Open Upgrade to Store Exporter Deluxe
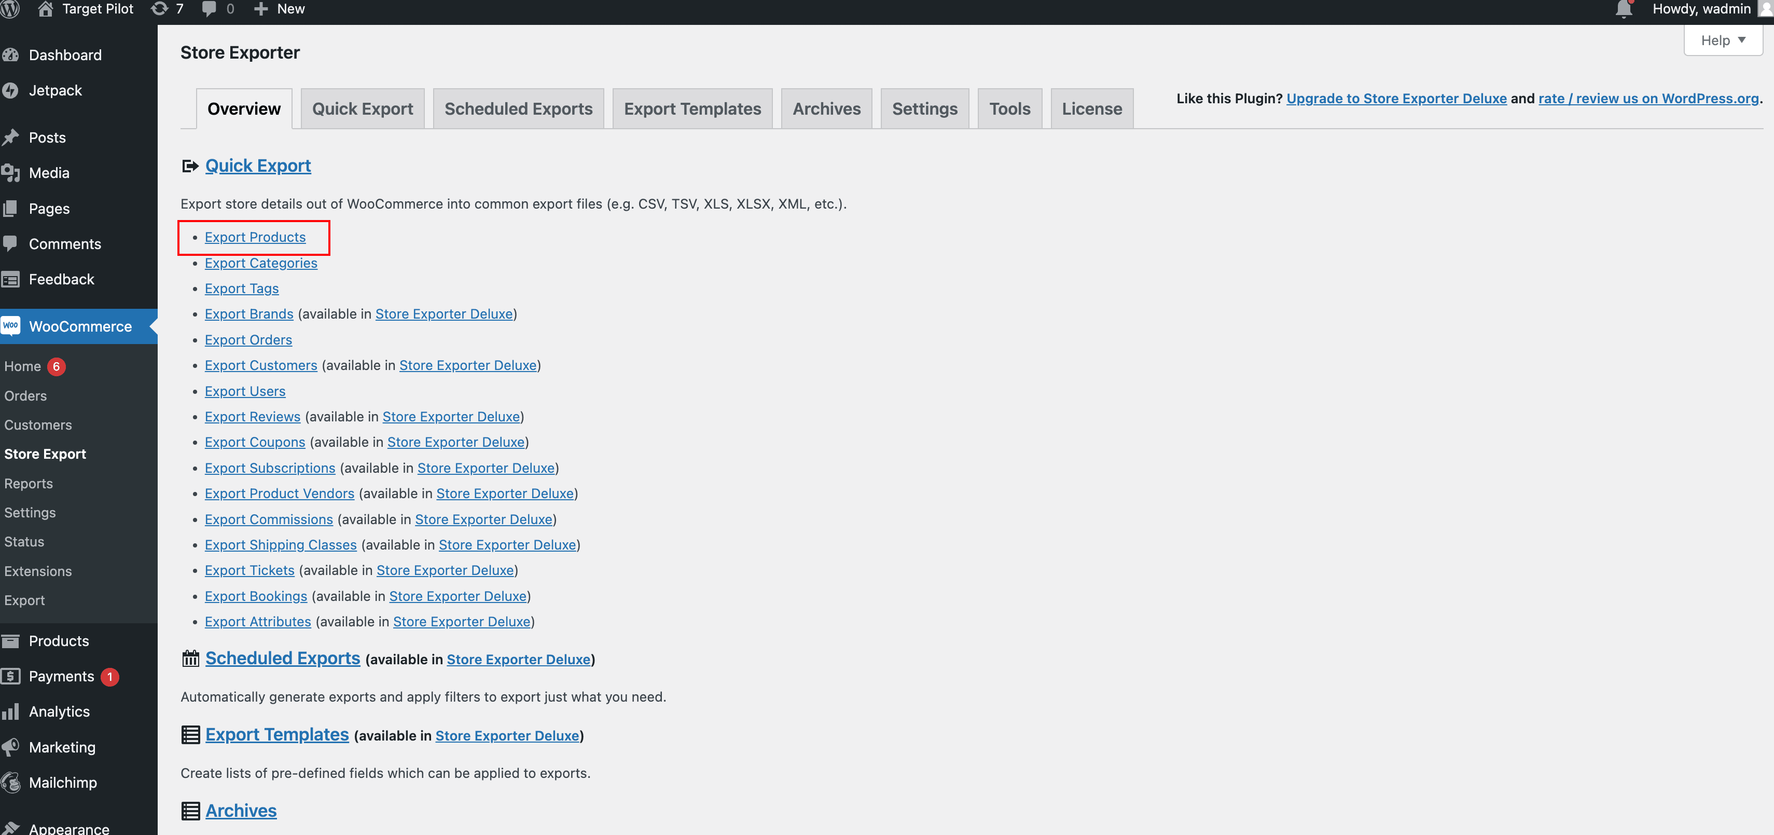1774x835 pixels. pos(1396,98)
